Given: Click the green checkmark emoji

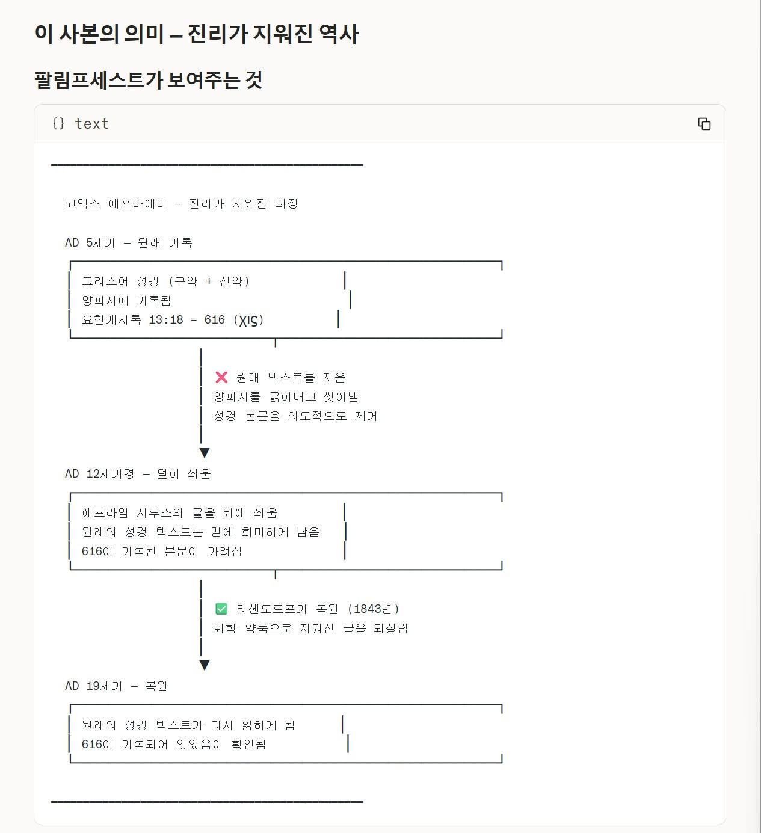Looking at the screenshot, I should [x=221, y=609].
